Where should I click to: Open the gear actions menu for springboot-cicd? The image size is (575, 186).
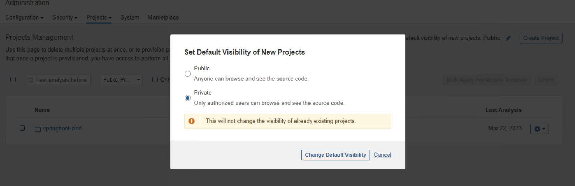[539, 129]
